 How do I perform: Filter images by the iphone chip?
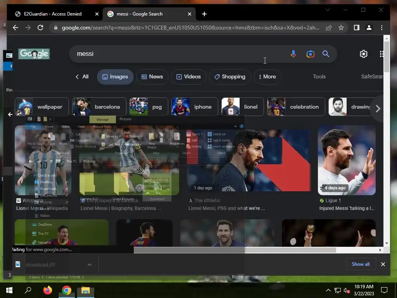click(x=195, y=107)
